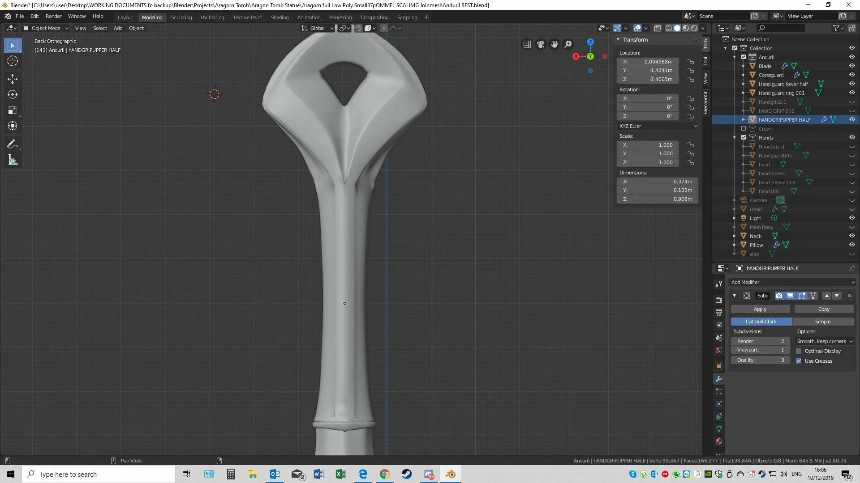Viewport: 860px width, 483px height.
Task: Open the Render menu
Action: [x=53, y=16]
